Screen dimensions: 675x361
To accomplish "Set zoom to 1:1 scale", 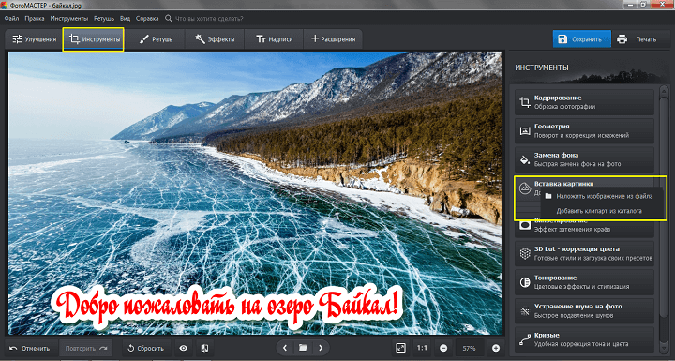I will [x=422, y=348].
